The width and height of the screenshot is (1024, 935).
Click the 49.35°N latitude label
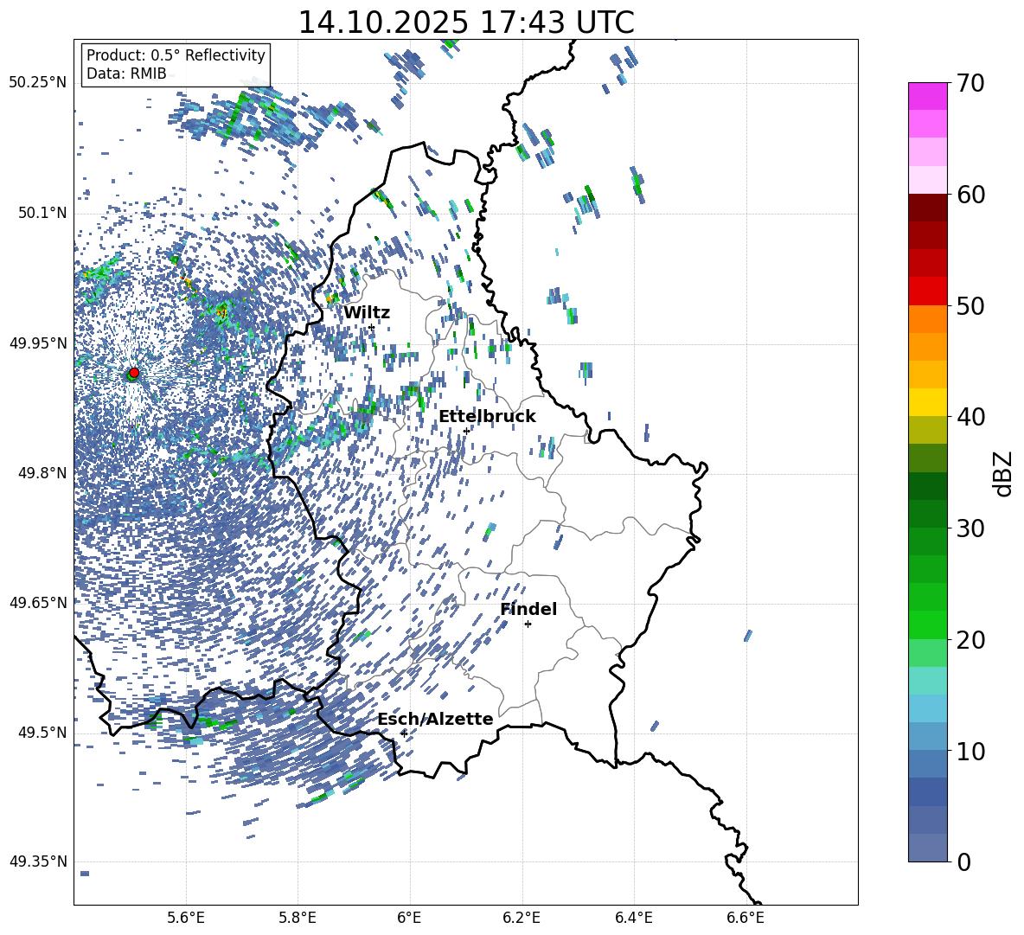tap(38, 861)
